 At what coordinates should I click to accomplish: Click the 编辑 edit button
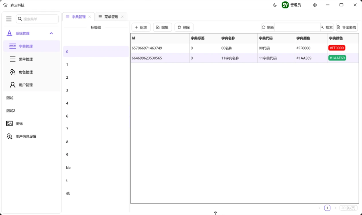pyautogui.click(x=162, y=27)
